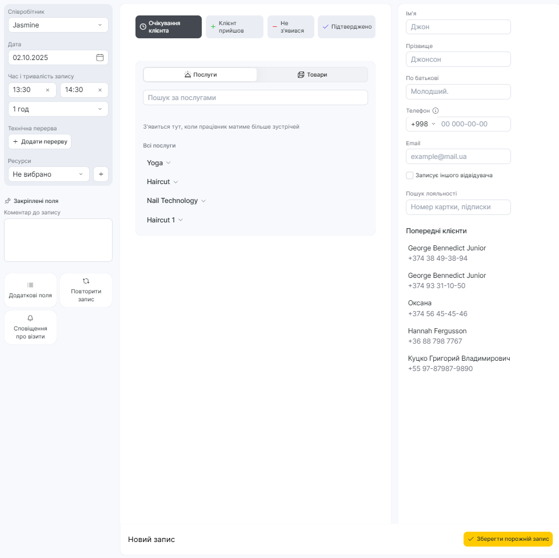Click the Пошук за послугами search field
Image resolution: width=559 pixels, height=558 pixels.
pos(255,98)
